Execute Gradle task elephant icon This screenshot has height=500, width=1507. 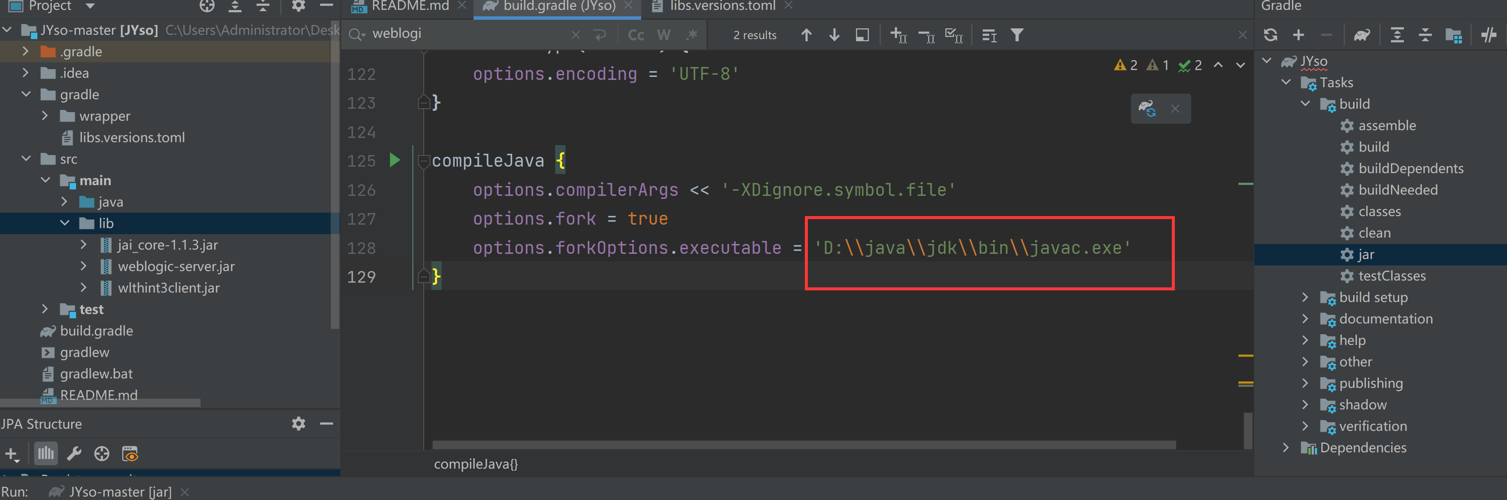click(1362, 35)
